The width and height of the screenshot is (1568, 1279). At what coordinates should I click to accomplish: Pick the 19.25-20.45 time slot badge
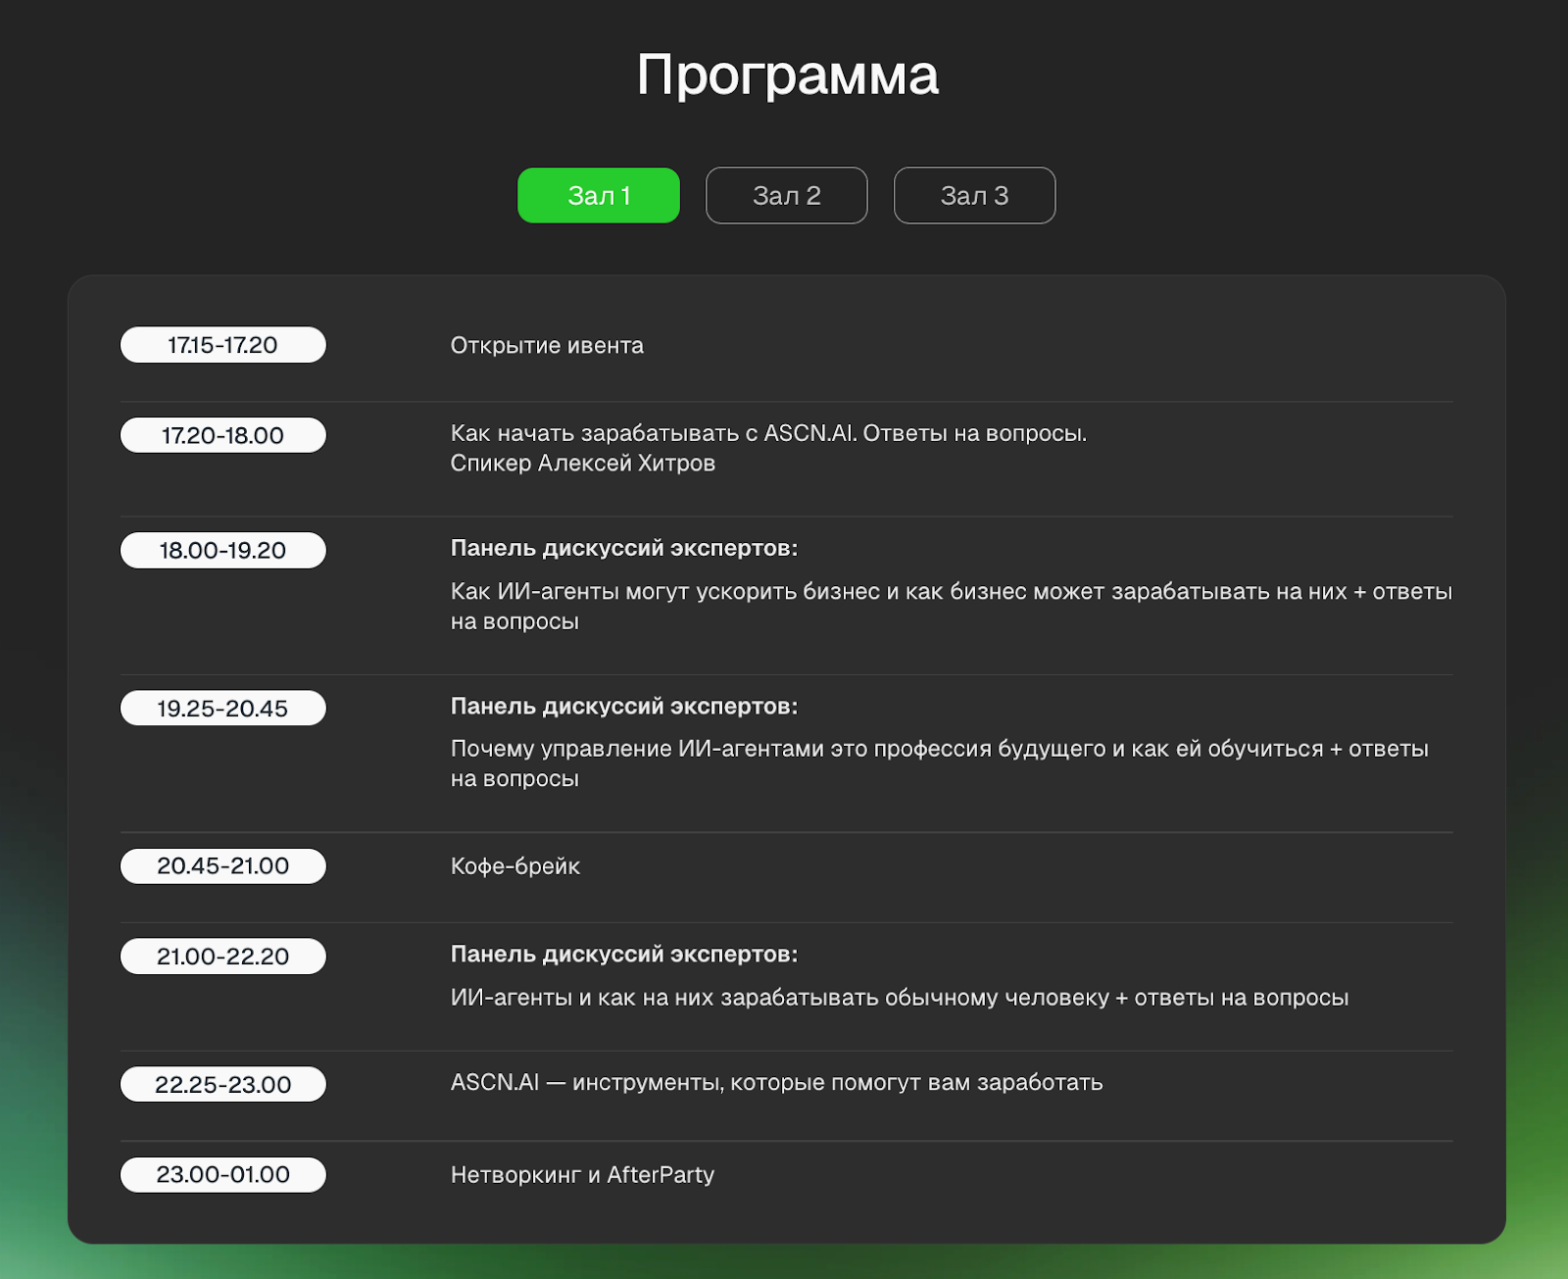coord(222,708)
